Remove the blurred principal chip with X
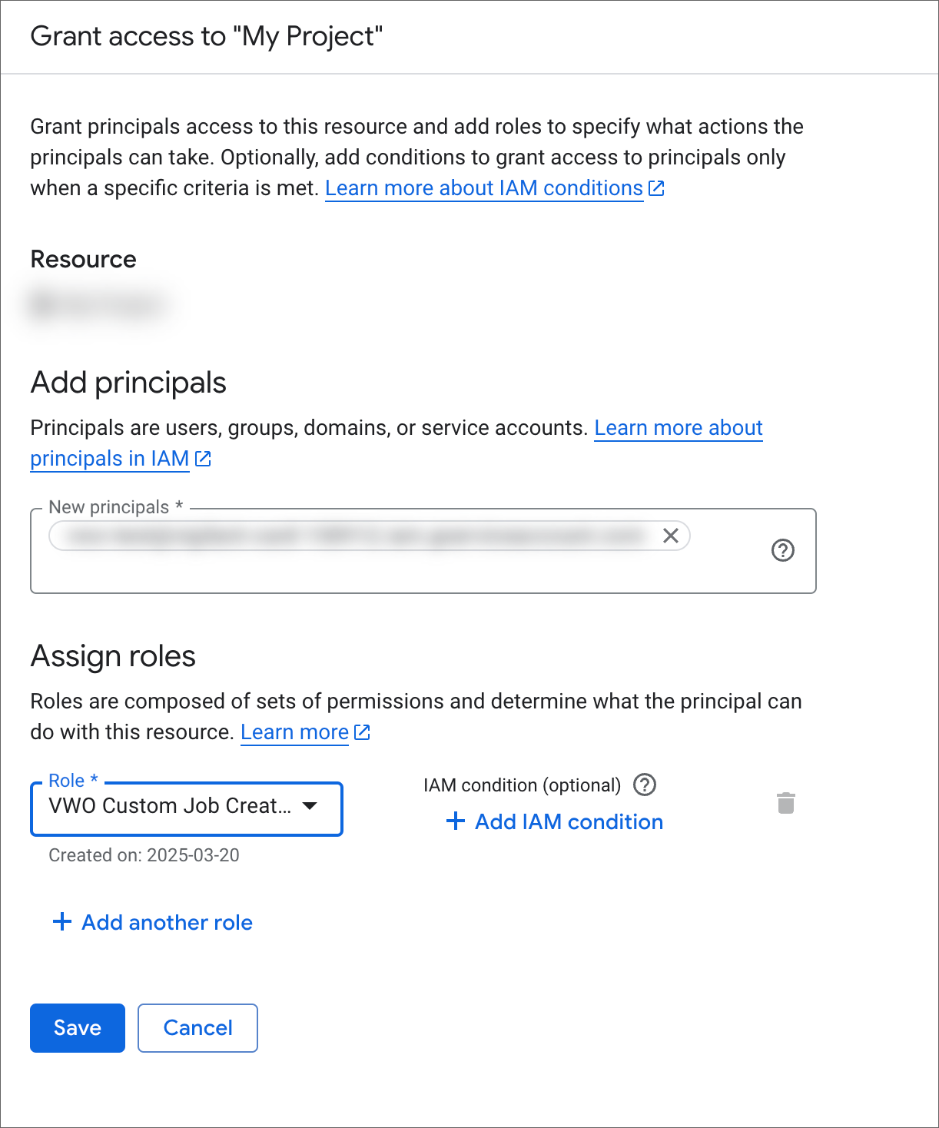Viewport: 939px width, 1128px height. (x=671, y=536)
